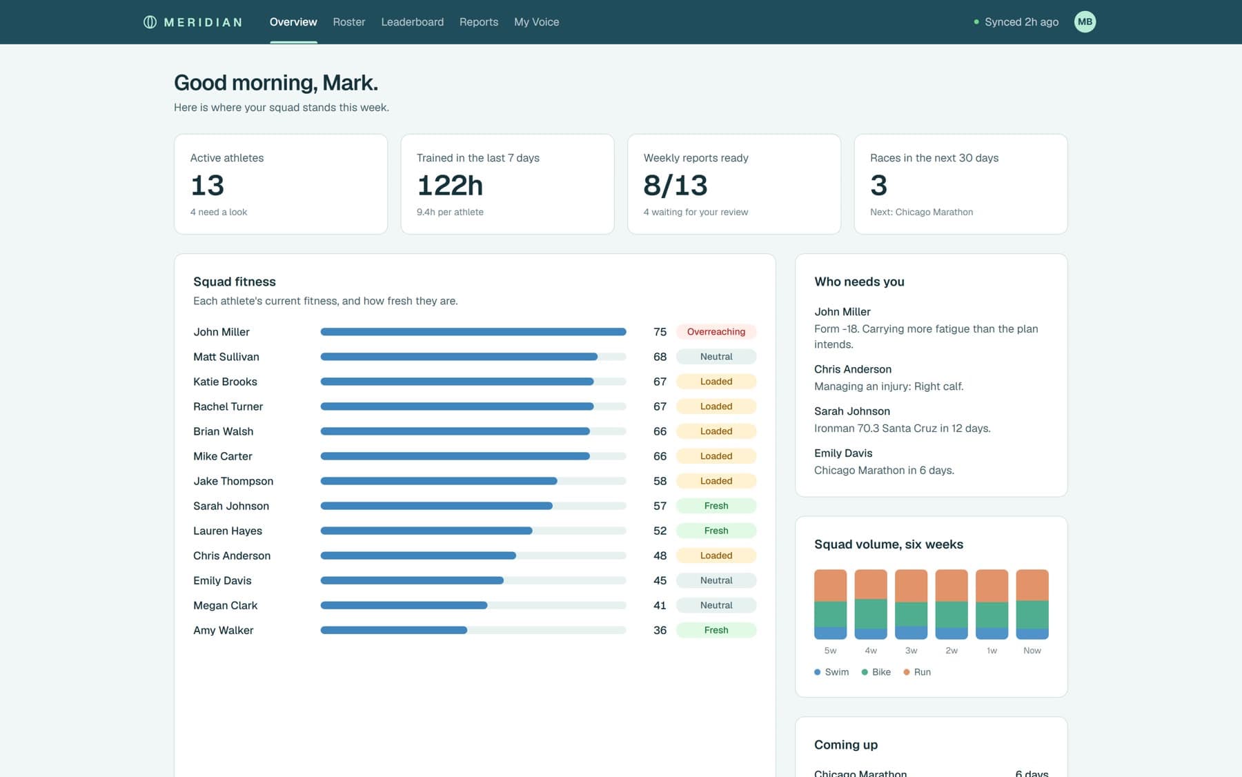The width and height of the screenshot is (1242, 777).
Task: Click Chris Anderson's Loaded status badge
Action: [x=716, y=555]
